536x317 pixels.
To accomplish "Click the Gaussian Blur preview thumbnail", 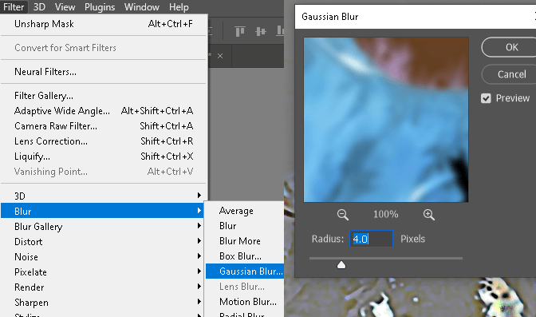I will 386,120.
